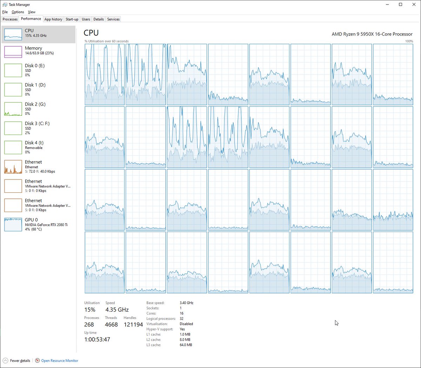This screenshot has height=368, width=421.
Task: Select the second VMware Network Adapter thumbnail
Action: coord(13,205)
